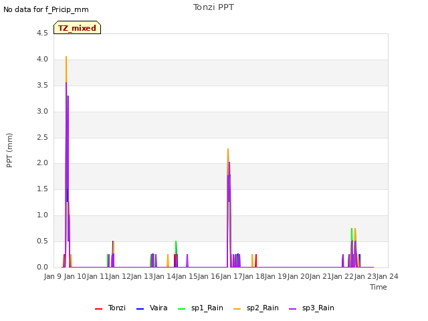Screen dimensions: 428x321
Task: Toggle the Vaira series legend entry
Action: 152,308
